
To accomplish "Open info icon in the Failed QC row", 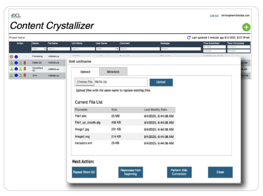I will click(x=16, y=63).
